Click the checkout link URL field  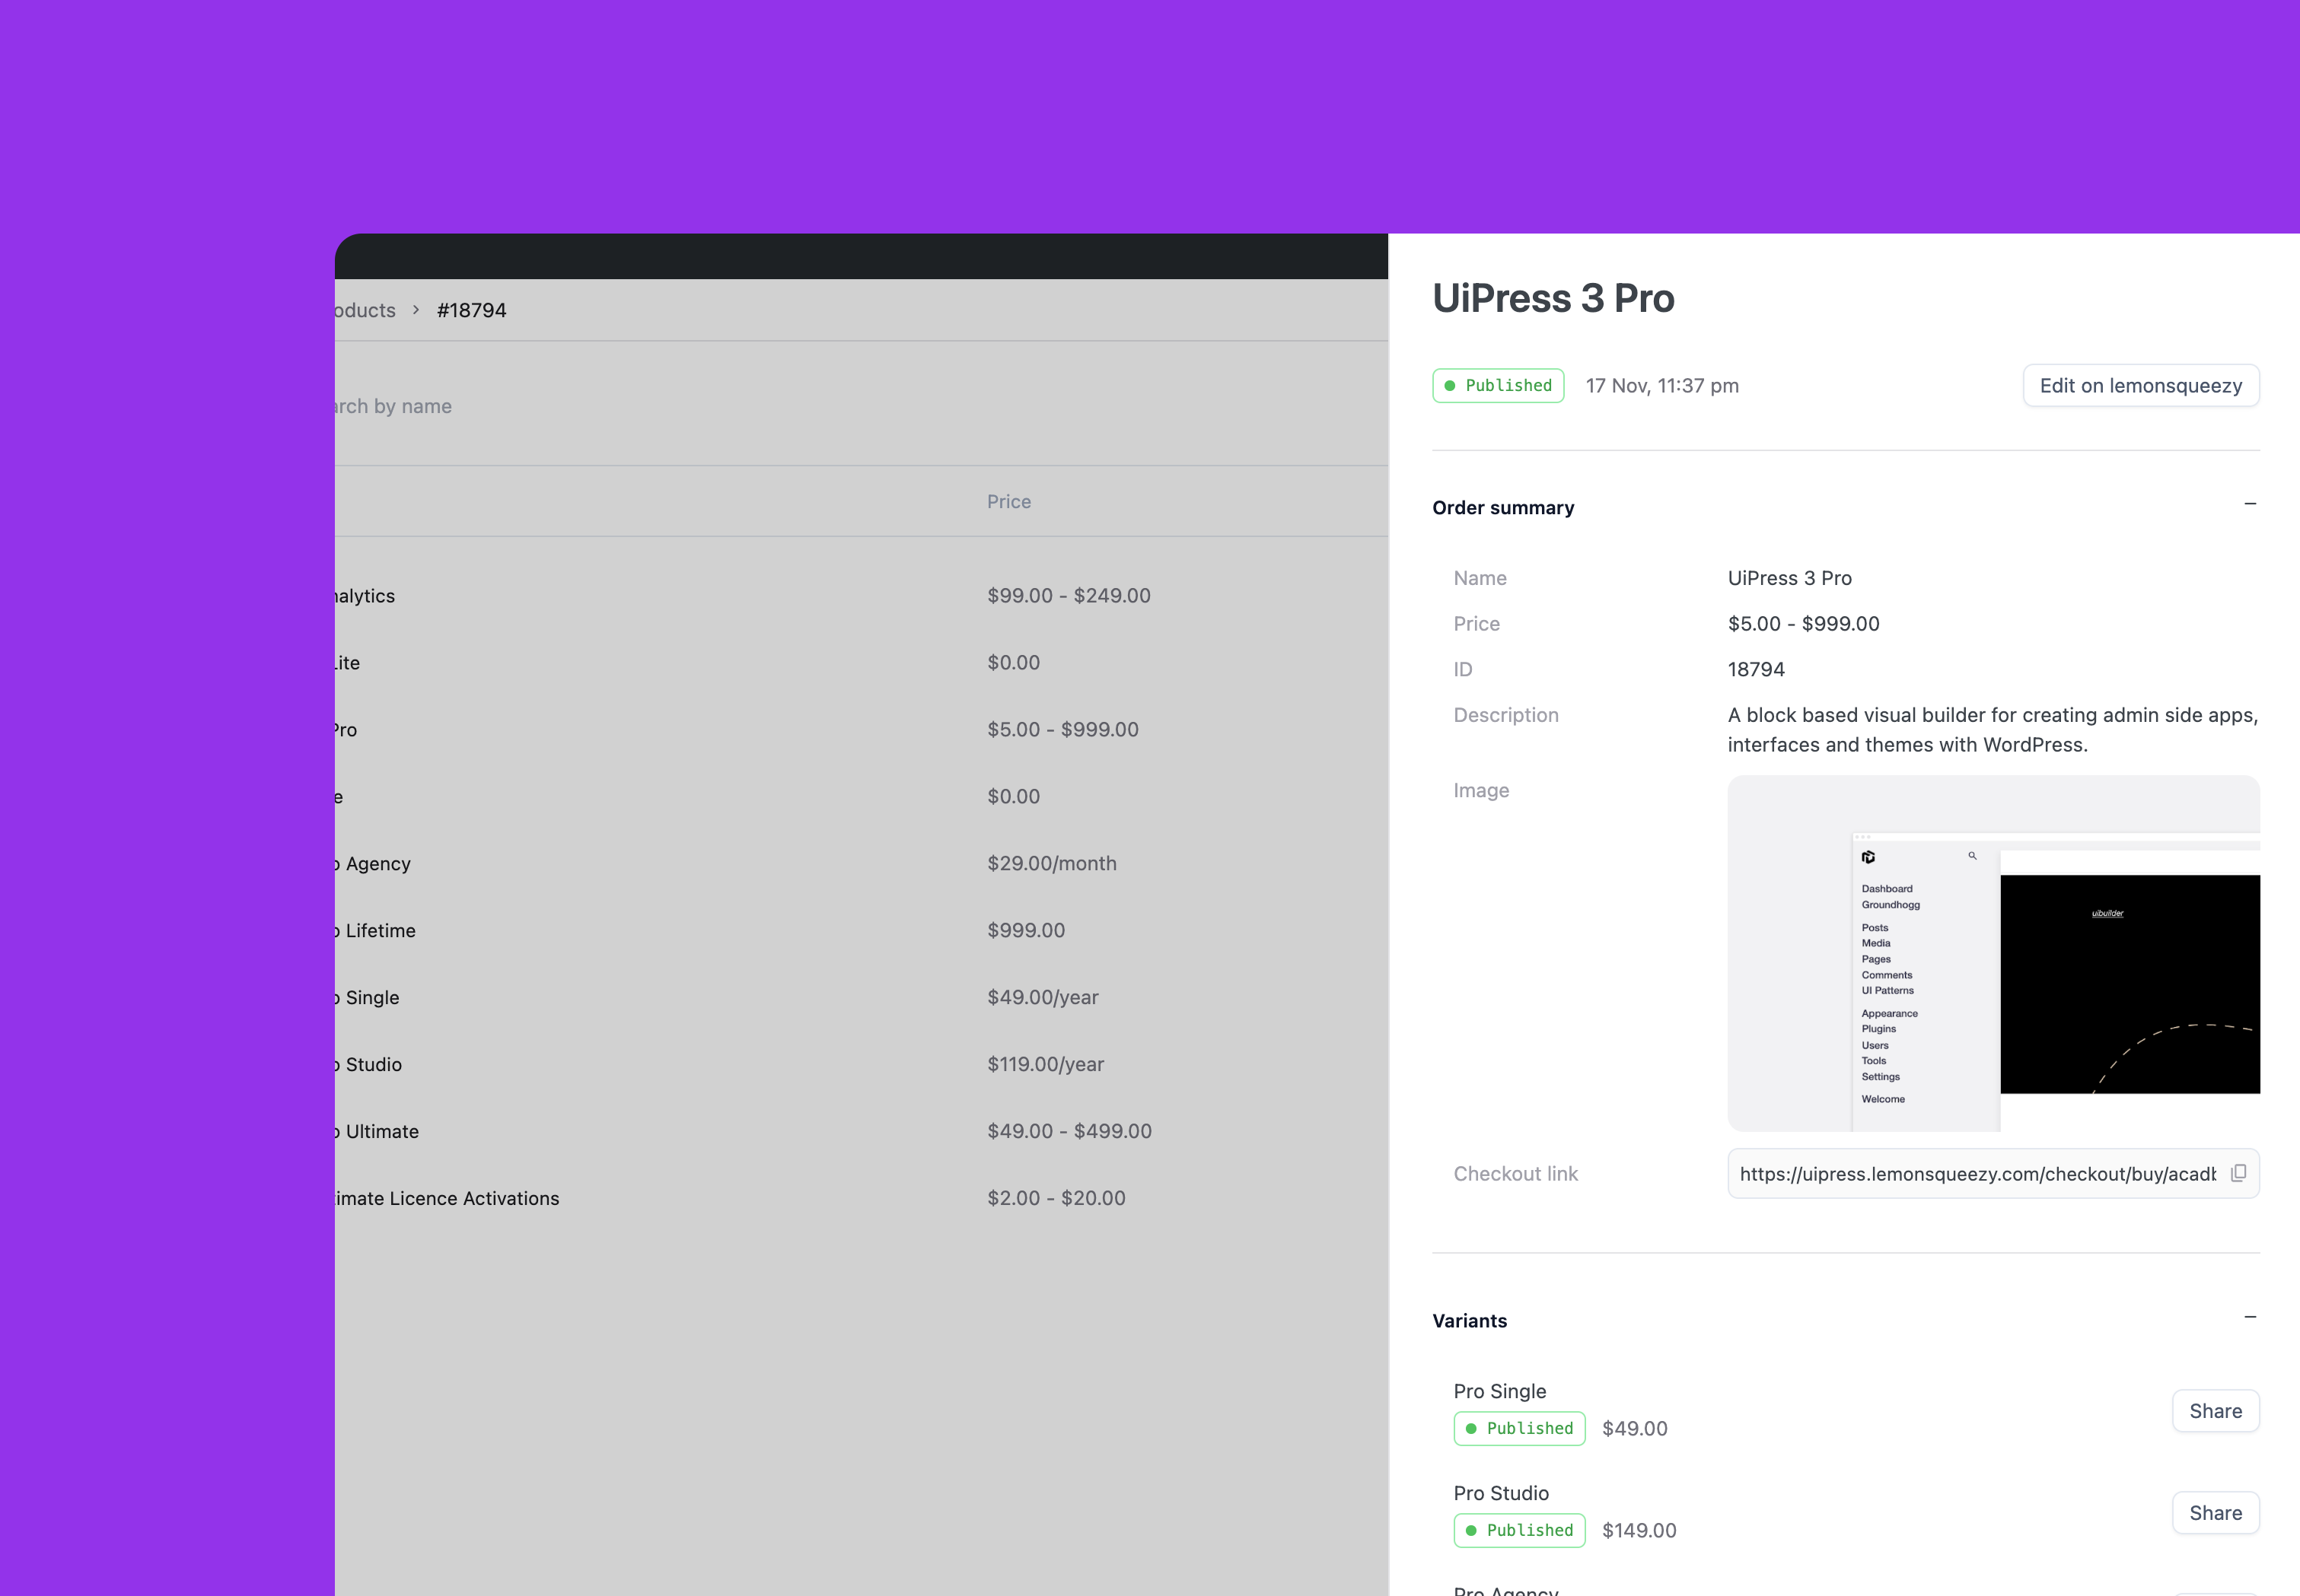[x=1993, y=1173]
